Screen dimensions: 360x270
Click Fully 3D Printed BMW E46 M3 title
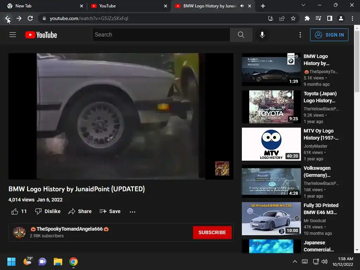[x=321, y=209]
